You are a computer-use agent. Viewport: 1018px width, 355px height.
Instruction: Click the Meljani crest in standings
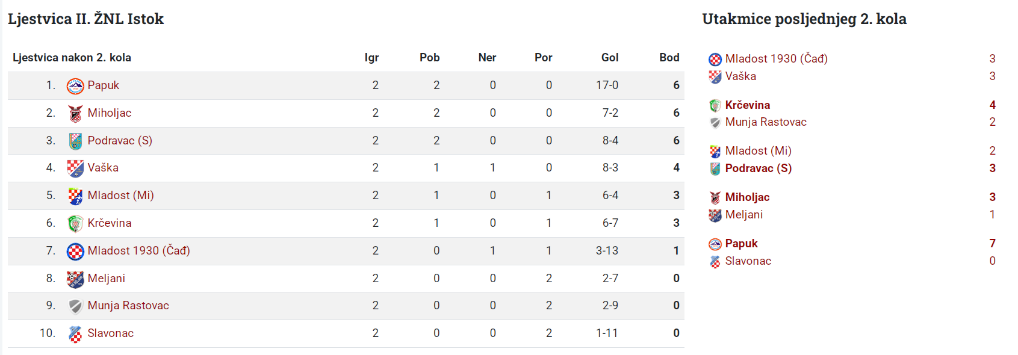point(75,279)
